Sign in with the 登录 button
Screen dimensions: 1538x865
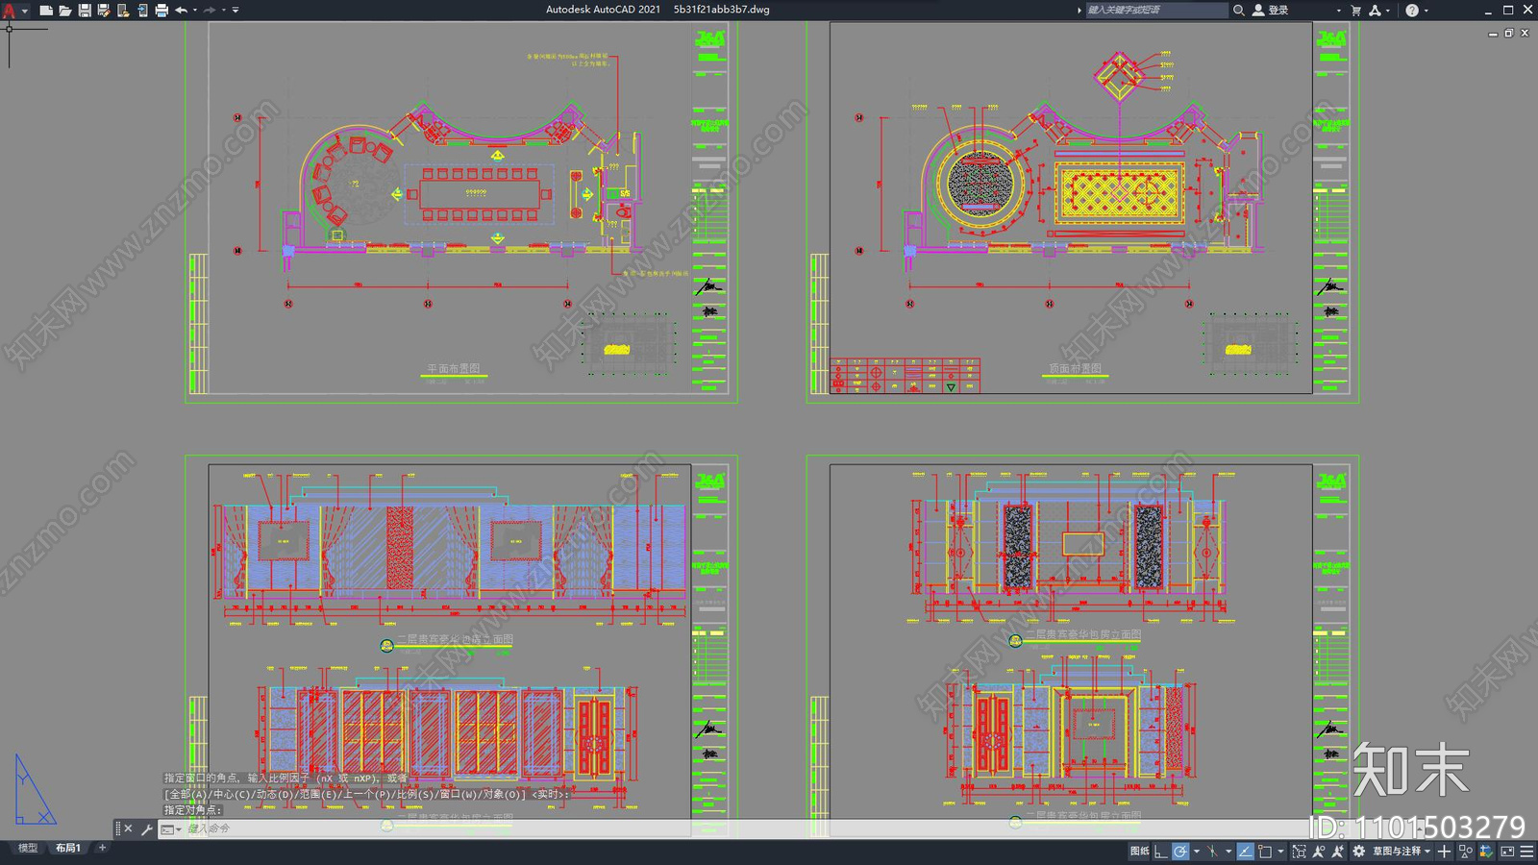tap(1271, 10)
